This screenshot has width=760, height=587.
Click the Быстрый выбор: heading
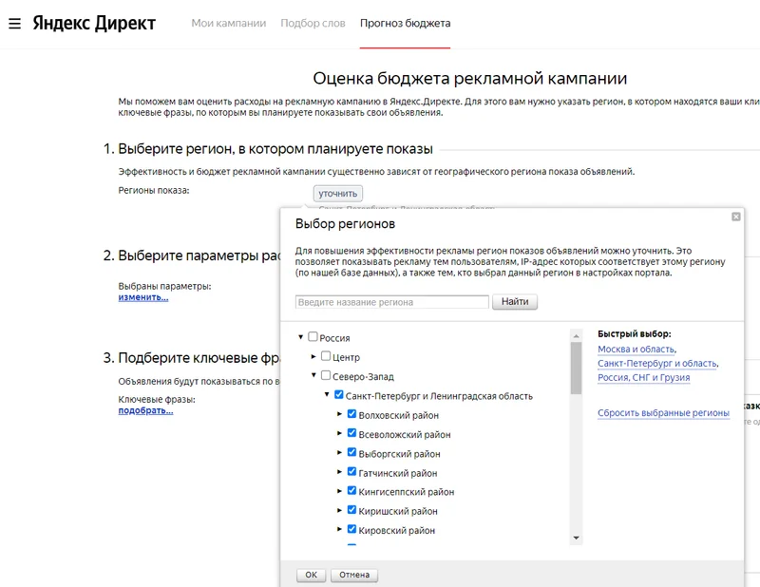point(634,334)
